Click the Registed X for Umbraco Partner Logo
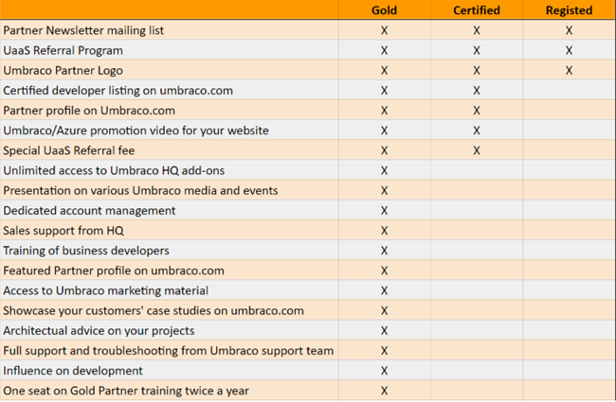616x402 pixels. pos(569,71)
